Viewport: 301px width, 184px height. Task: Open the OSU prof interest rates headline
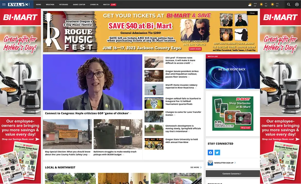(180, 60)
